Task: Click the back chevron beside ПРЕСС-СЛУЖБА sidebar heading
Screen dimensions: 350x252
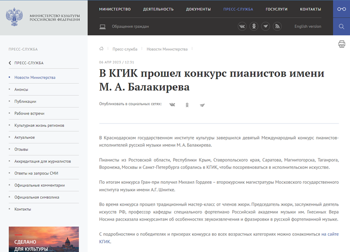Action: coord(10,63)
